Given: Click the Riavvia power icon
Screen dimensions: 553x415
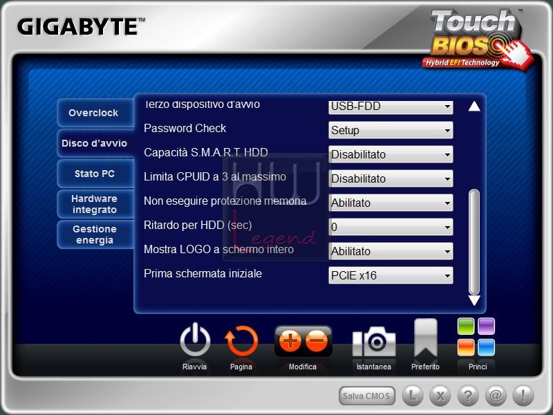Looking at the screenshot, I should pyautogui.click(x=195, y=340).
